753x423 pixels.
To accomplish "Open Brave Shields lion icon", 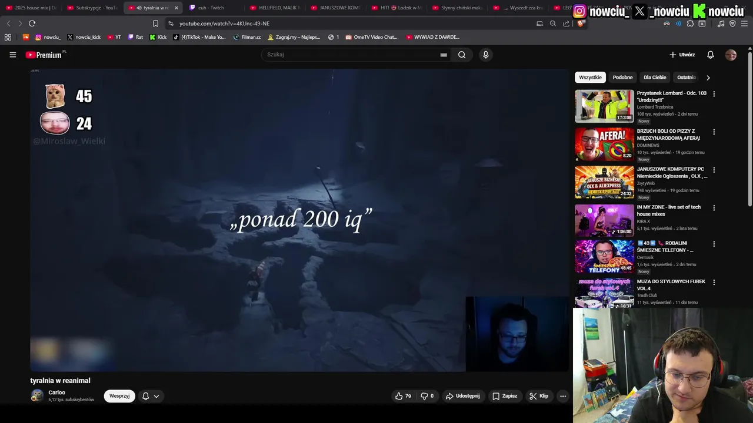I will point(581,23).
